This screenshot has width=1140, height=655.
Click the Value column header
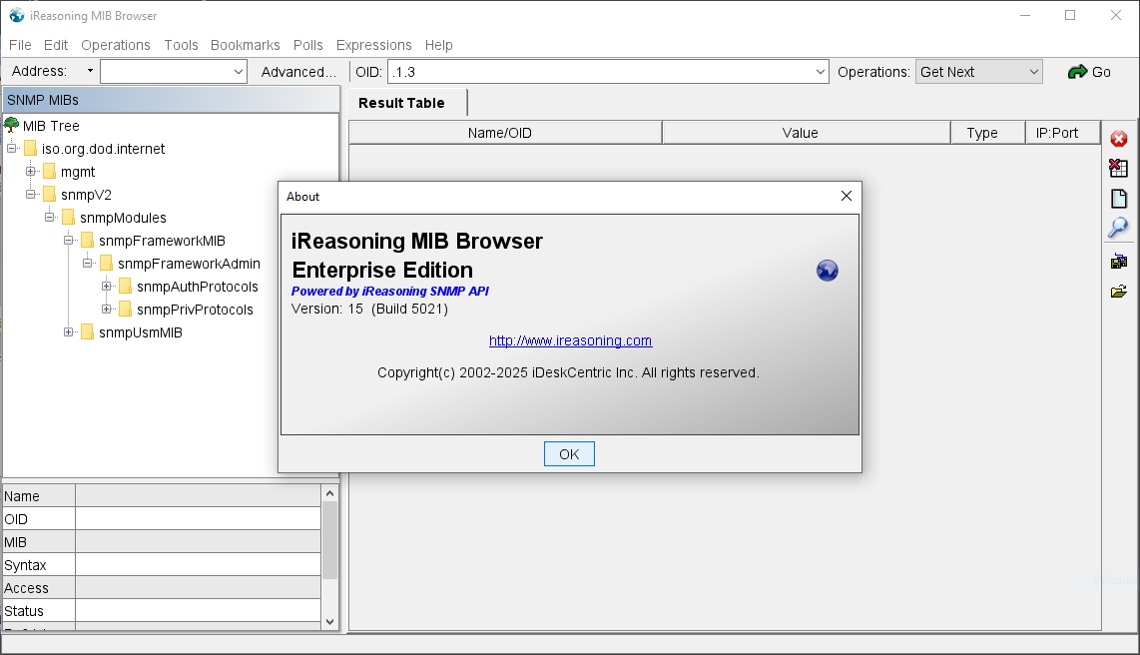(x=806, y=133)
